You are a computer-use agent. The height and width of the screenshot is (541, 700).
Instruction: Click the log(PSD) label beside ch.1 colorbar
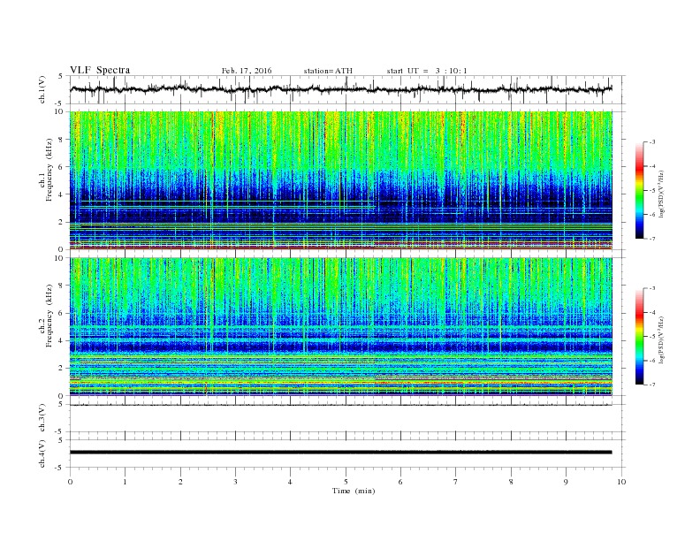tap(661, 194)
